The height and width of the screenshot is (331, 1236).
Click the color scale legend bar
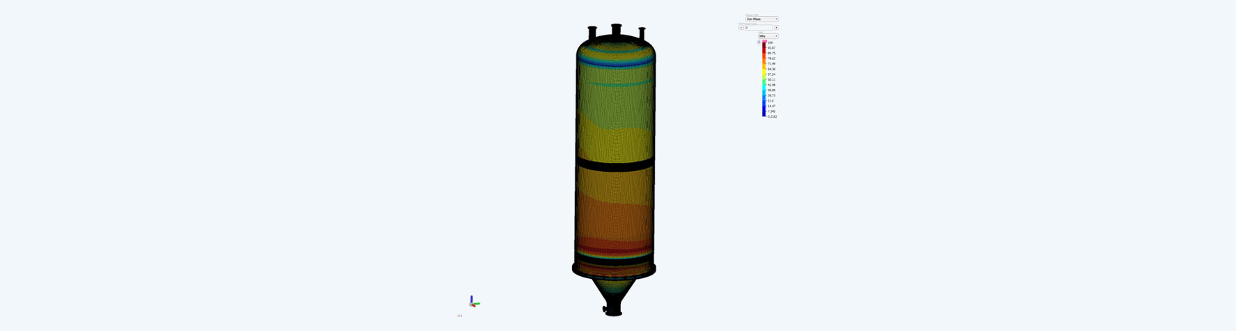click(764, 80)
